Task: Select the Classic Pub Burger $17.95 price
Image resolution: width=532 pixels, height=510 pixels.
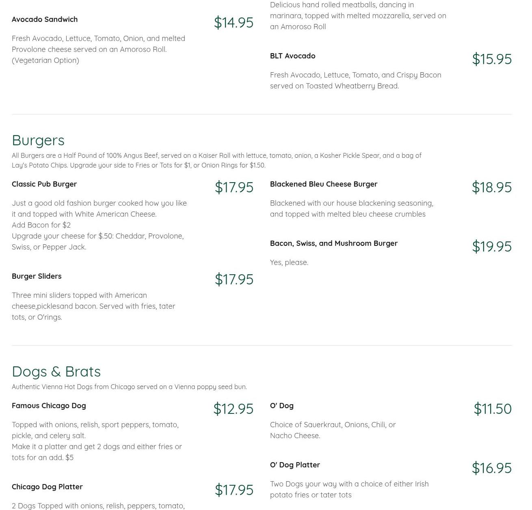Action: click(234, 187)
